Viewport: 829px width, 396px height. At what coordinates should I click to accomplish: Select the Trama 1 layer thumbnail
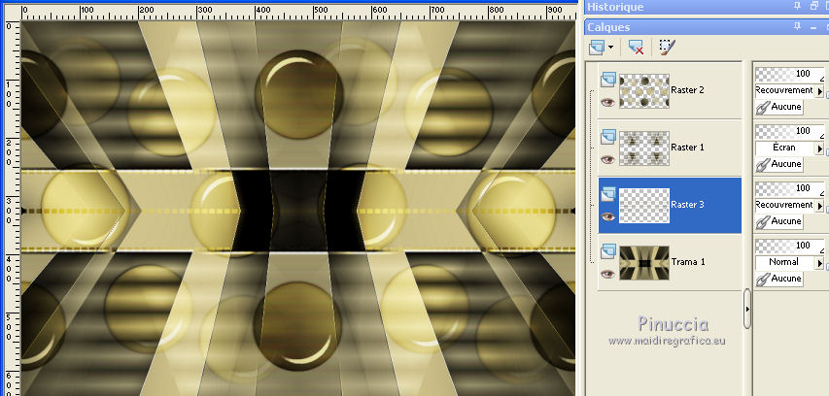coord(644,262)
